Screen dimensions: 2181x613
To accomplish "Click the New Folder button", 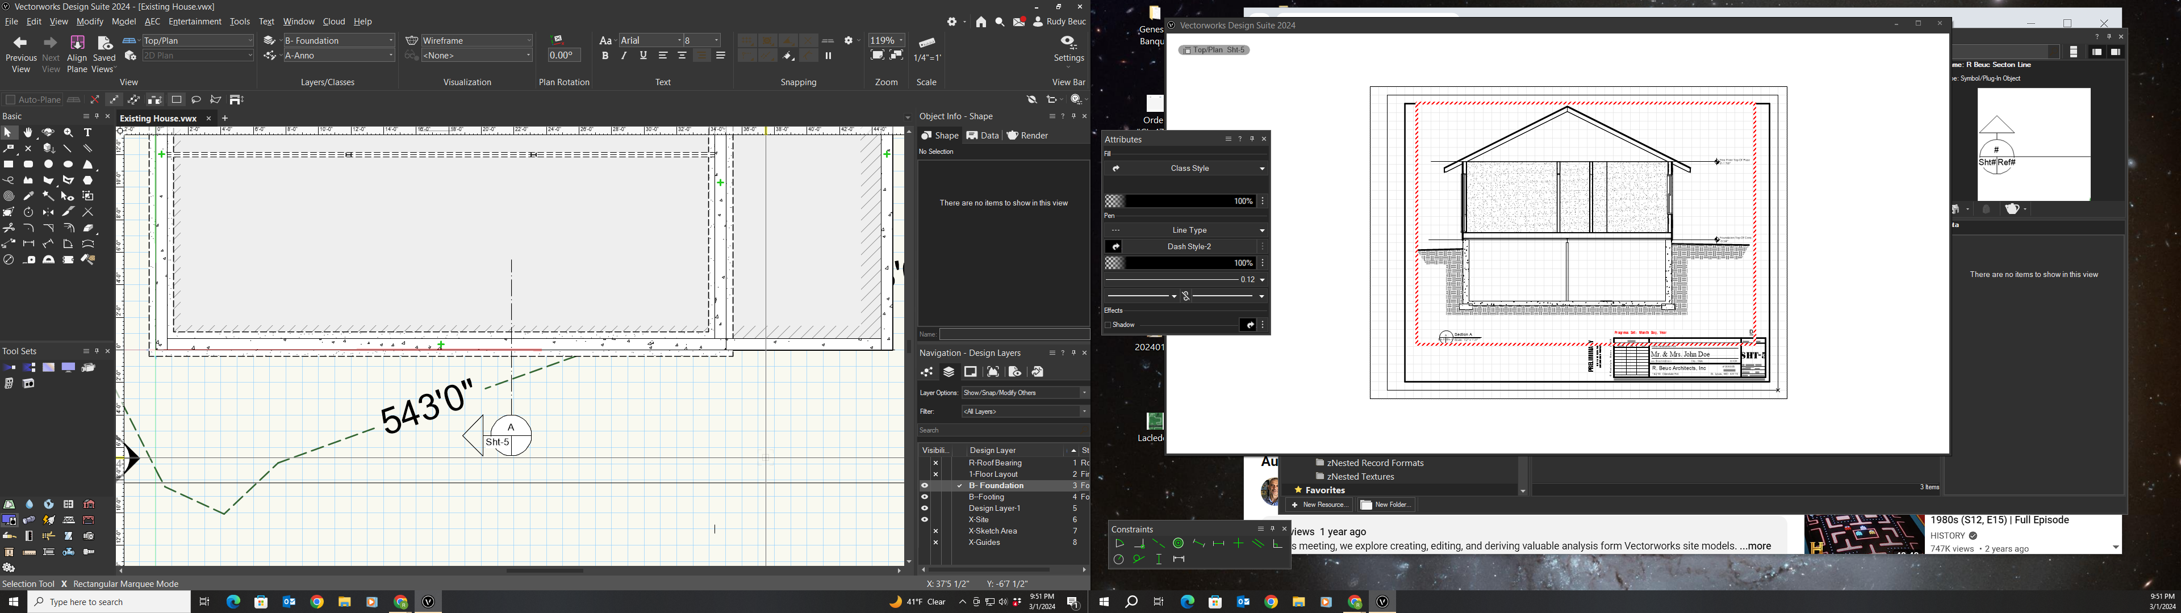I will click(x=1386, y=505).
